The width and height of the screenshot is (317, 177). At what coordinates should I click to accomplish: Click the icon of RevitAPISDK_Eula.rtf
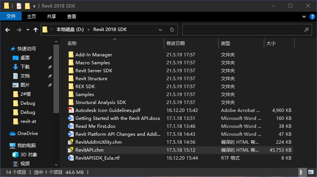click(71, 158)
